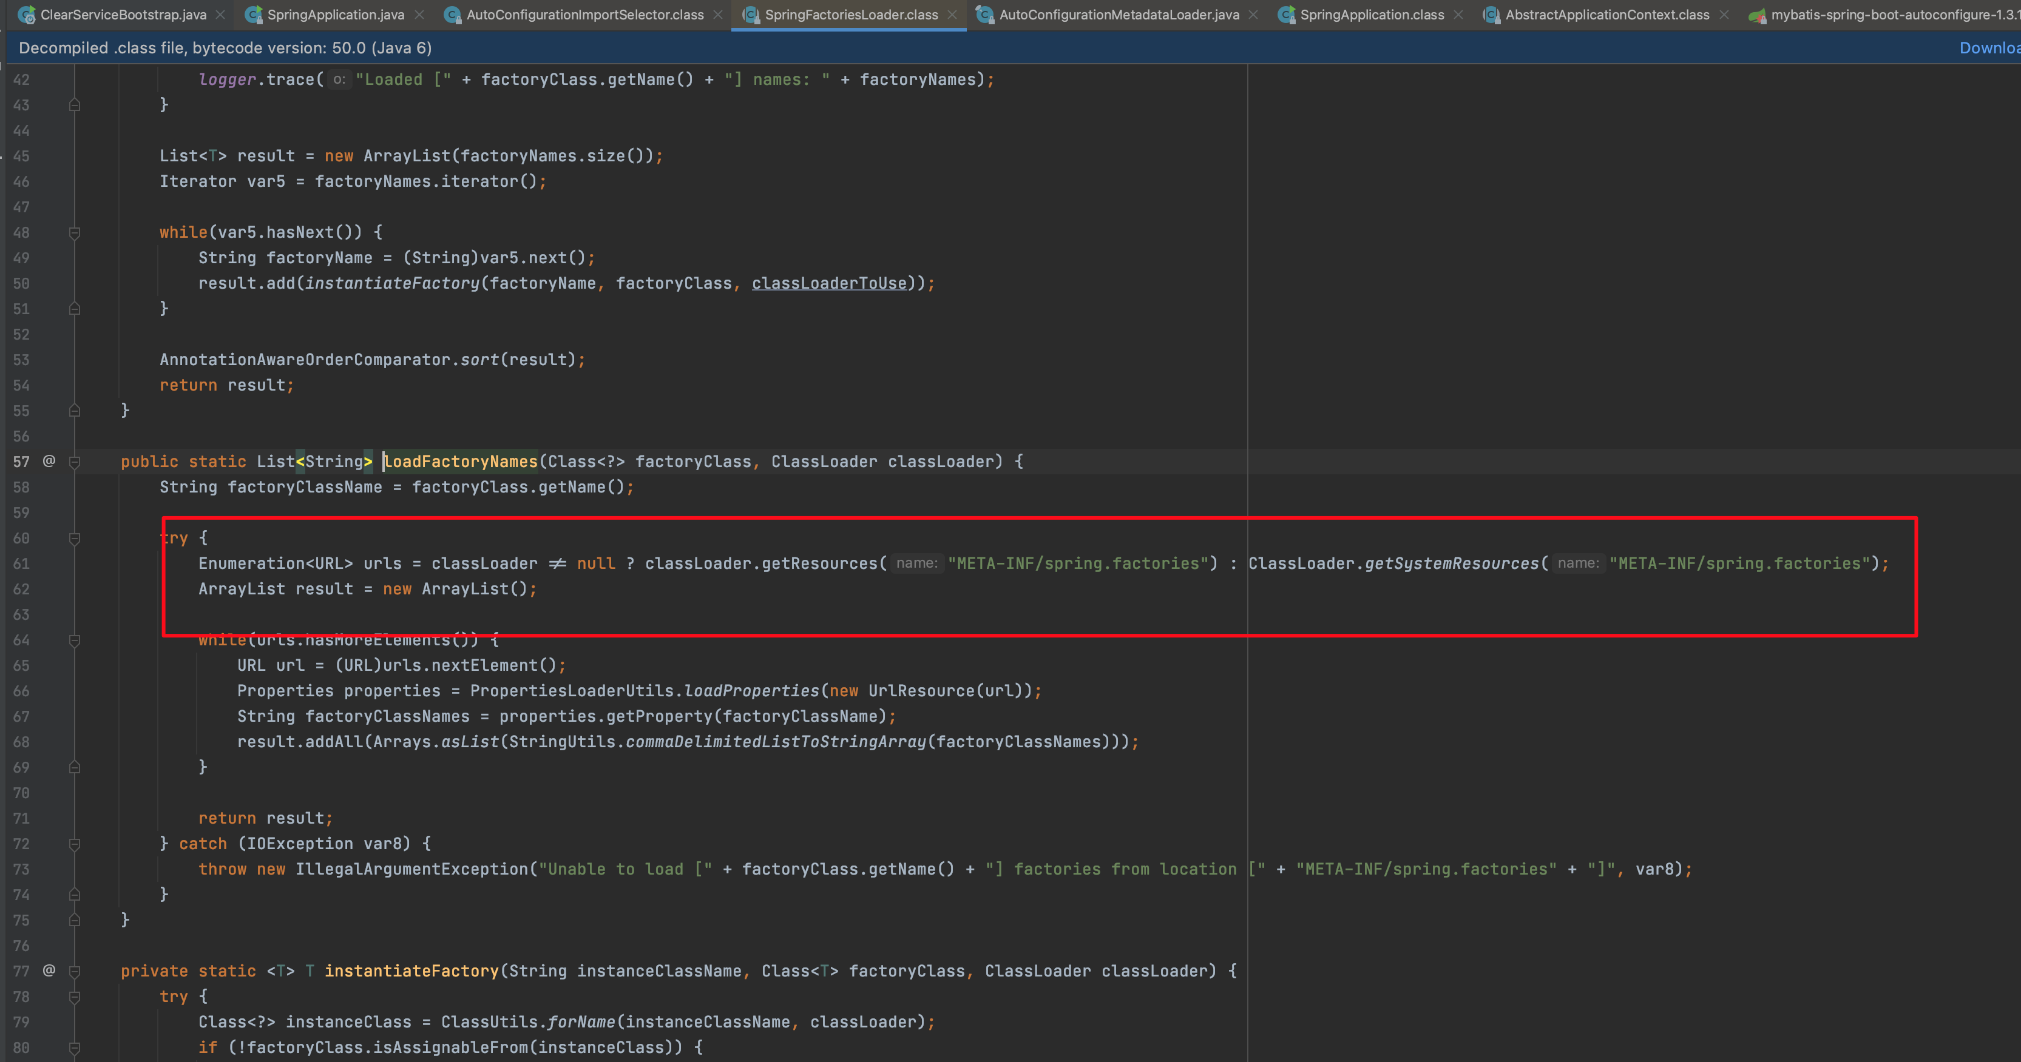This screenshot has height=1062, width=2021.
Task: Close the ClearServiceBootstrap.java tab
Action: point(220,14)
